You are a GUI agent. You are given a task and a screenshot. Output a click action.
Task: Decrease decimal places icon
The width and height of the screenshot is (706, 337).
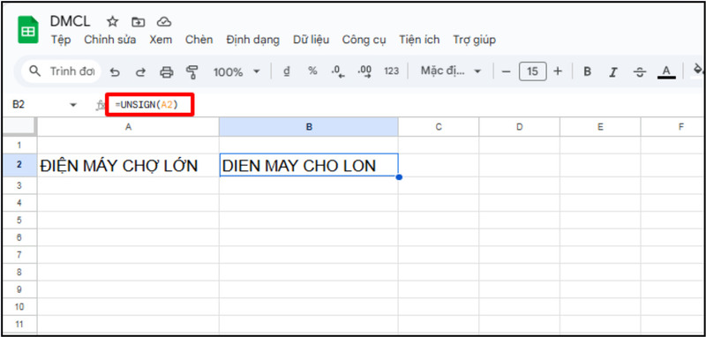[x=338, y=71]
